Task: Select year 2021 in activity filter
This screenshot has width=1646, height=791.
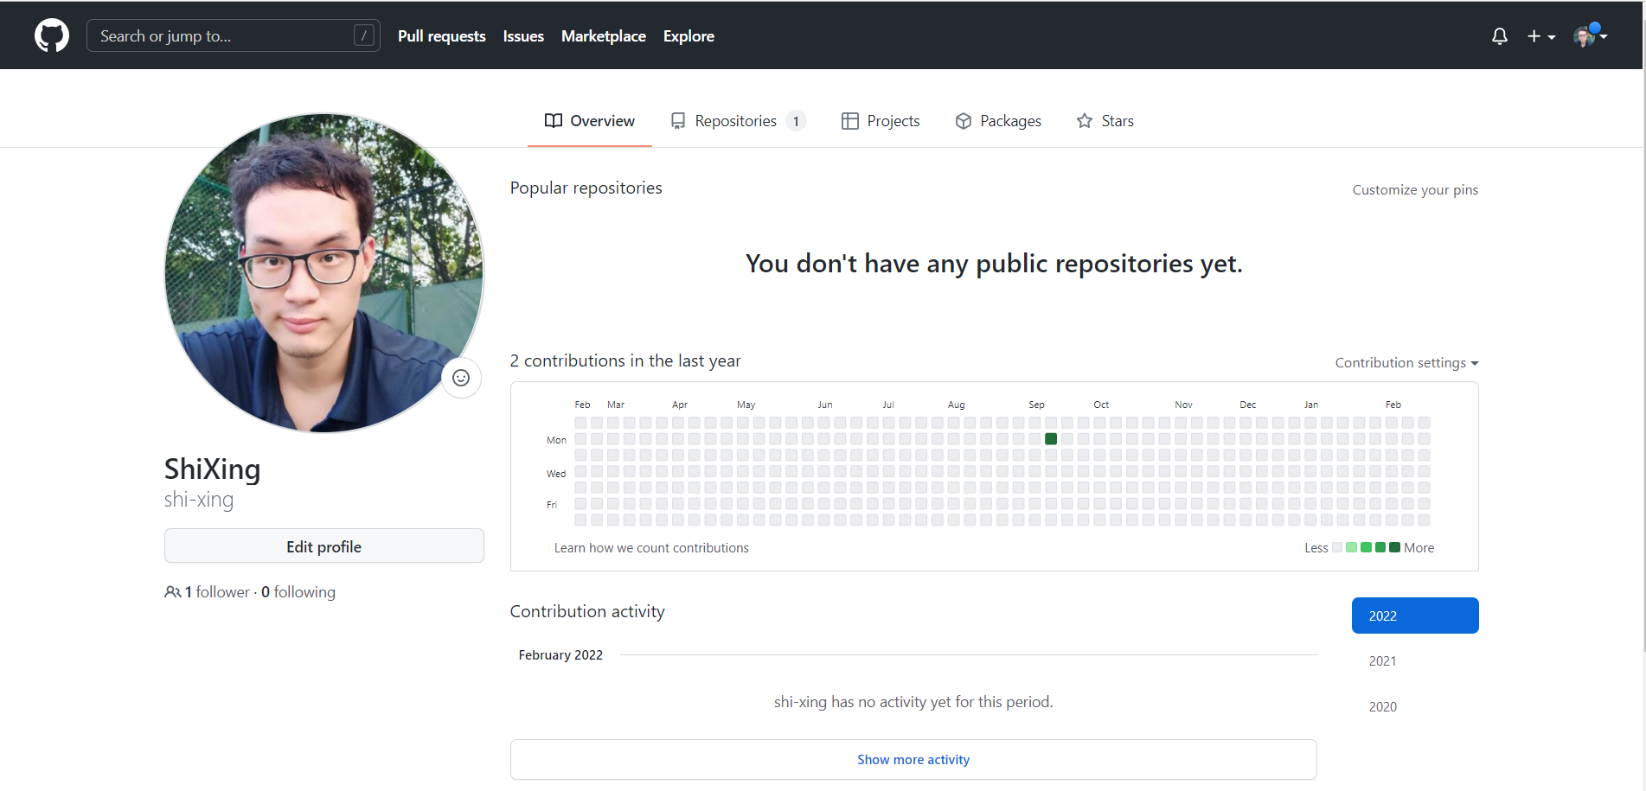Action: coord(1382,661)
